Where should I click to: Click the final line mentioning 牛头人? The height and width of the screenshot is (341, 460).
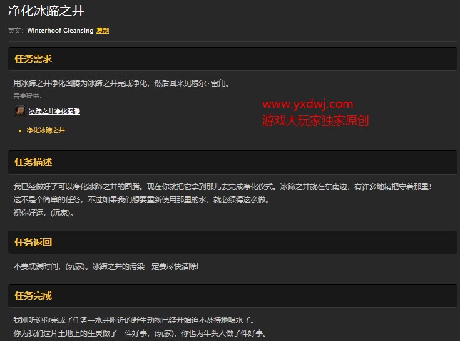(140, 333)
